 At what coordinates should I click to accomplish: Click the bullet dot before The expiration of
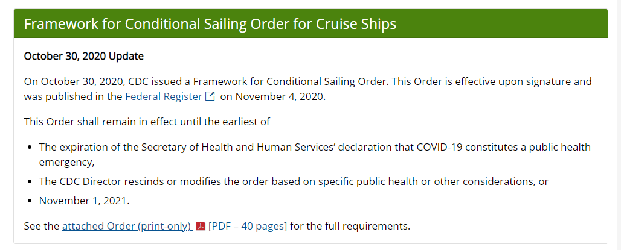point(30,148)
